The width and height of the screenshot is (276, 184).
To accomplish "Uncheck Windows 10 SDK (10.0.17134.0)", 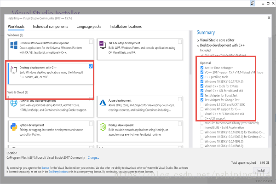I will pyautogui.click(x=202, y=81).
